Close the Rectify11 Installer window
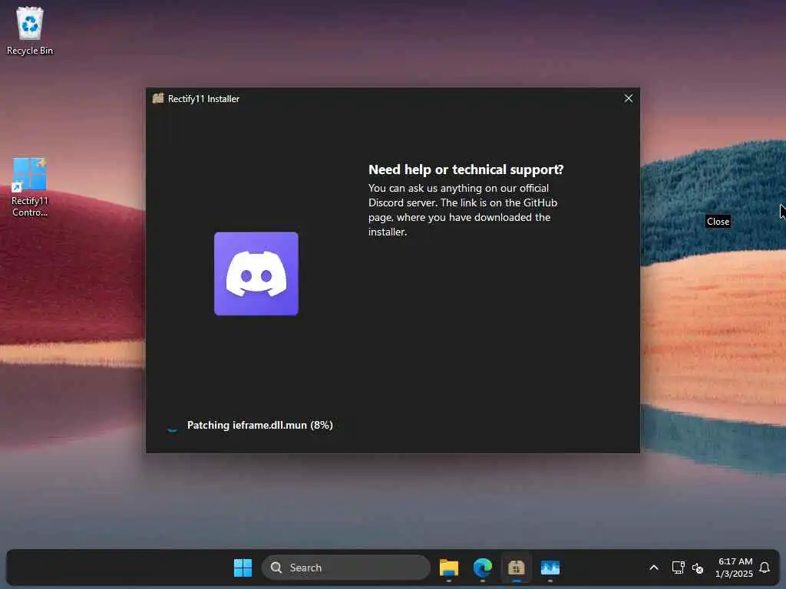Viewport: 786px width, 589px height. click(x=628, y=98)
